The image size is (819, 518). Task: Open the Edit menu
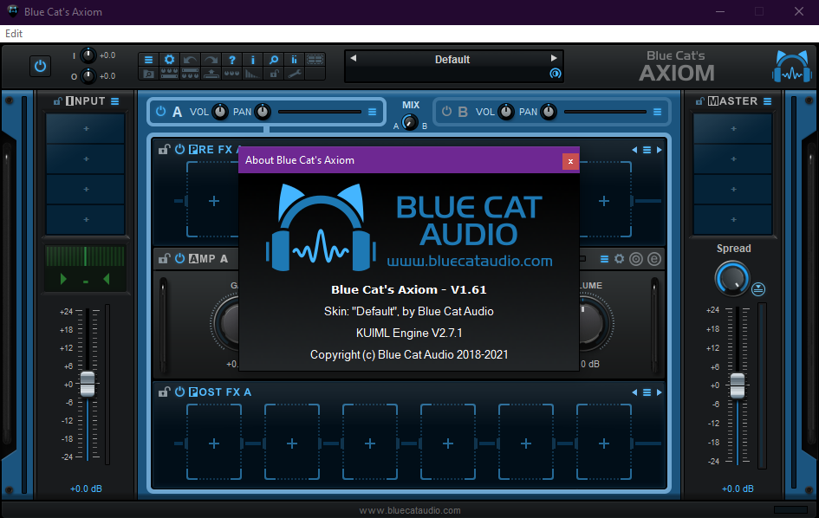14,34
